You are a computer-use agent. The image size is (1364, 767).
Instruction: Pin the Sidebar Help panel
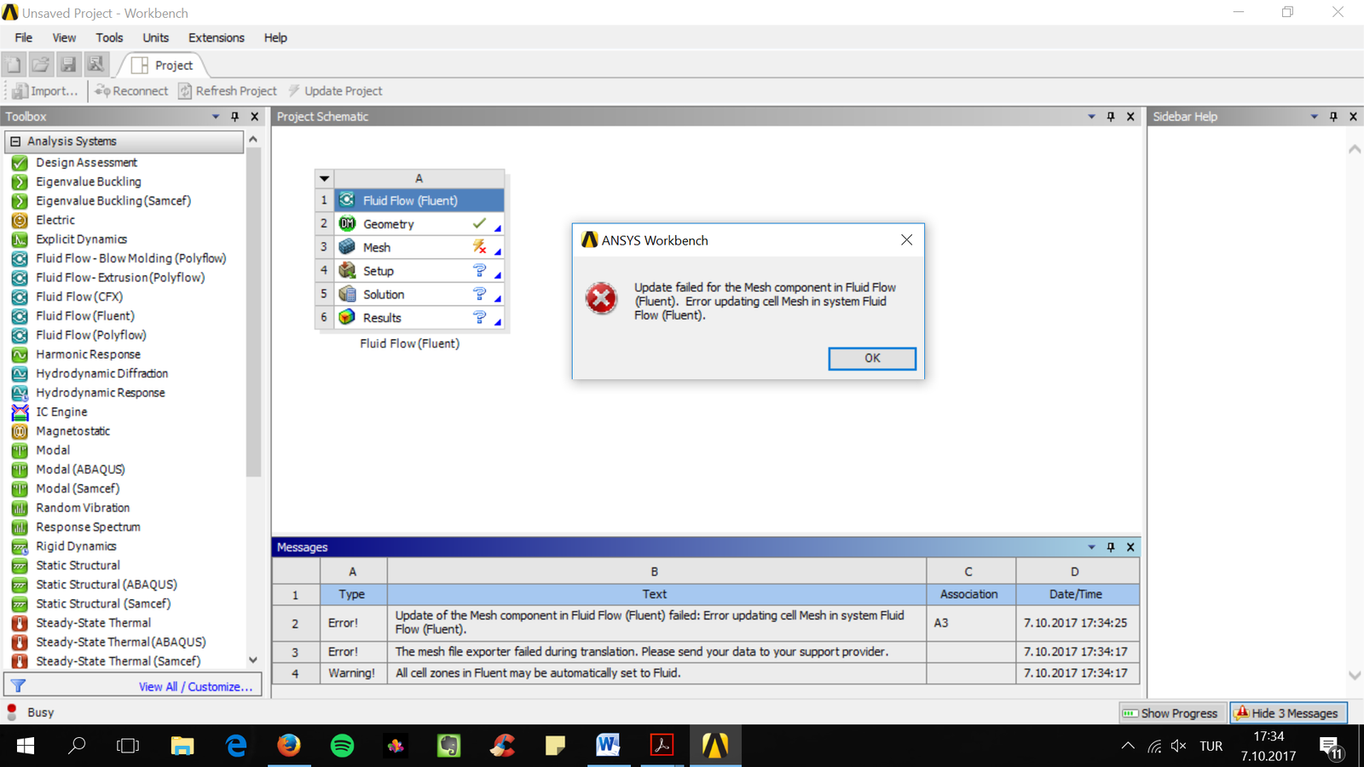(1333, 117)
